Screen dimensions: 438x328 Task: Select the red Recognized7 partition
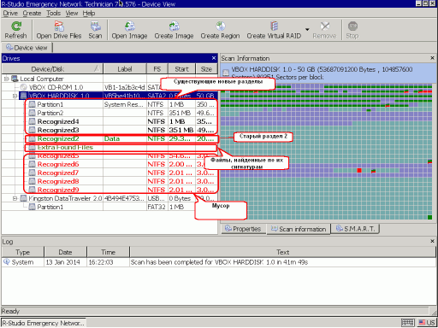coord(58,173)
